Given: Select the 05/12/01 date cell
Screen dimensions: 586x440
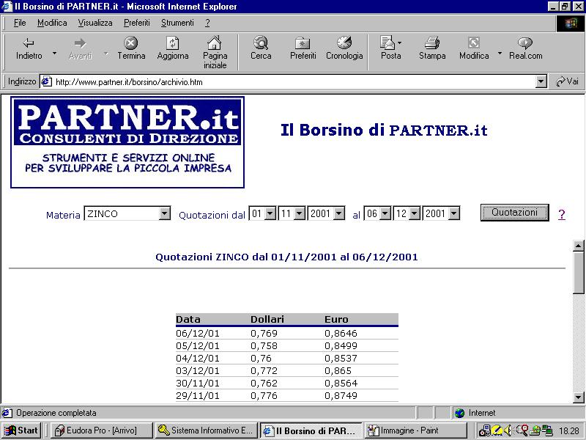Looking at the screenshot, I should click(198, 345).
